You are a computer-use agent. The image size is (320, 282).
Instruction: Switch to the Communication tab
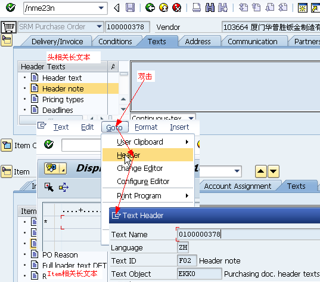(x=253, y=42)
